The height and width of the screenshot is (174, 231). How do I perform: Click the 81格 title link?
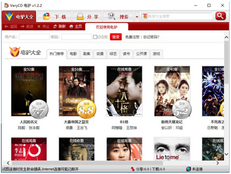tap(124, 122)
